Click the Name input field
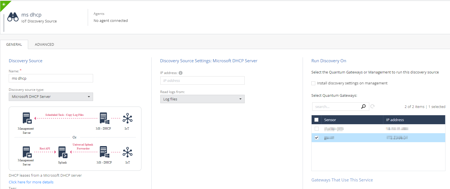Image resolution: width=450 pixels, height=189 pixels. pos(51,78)
